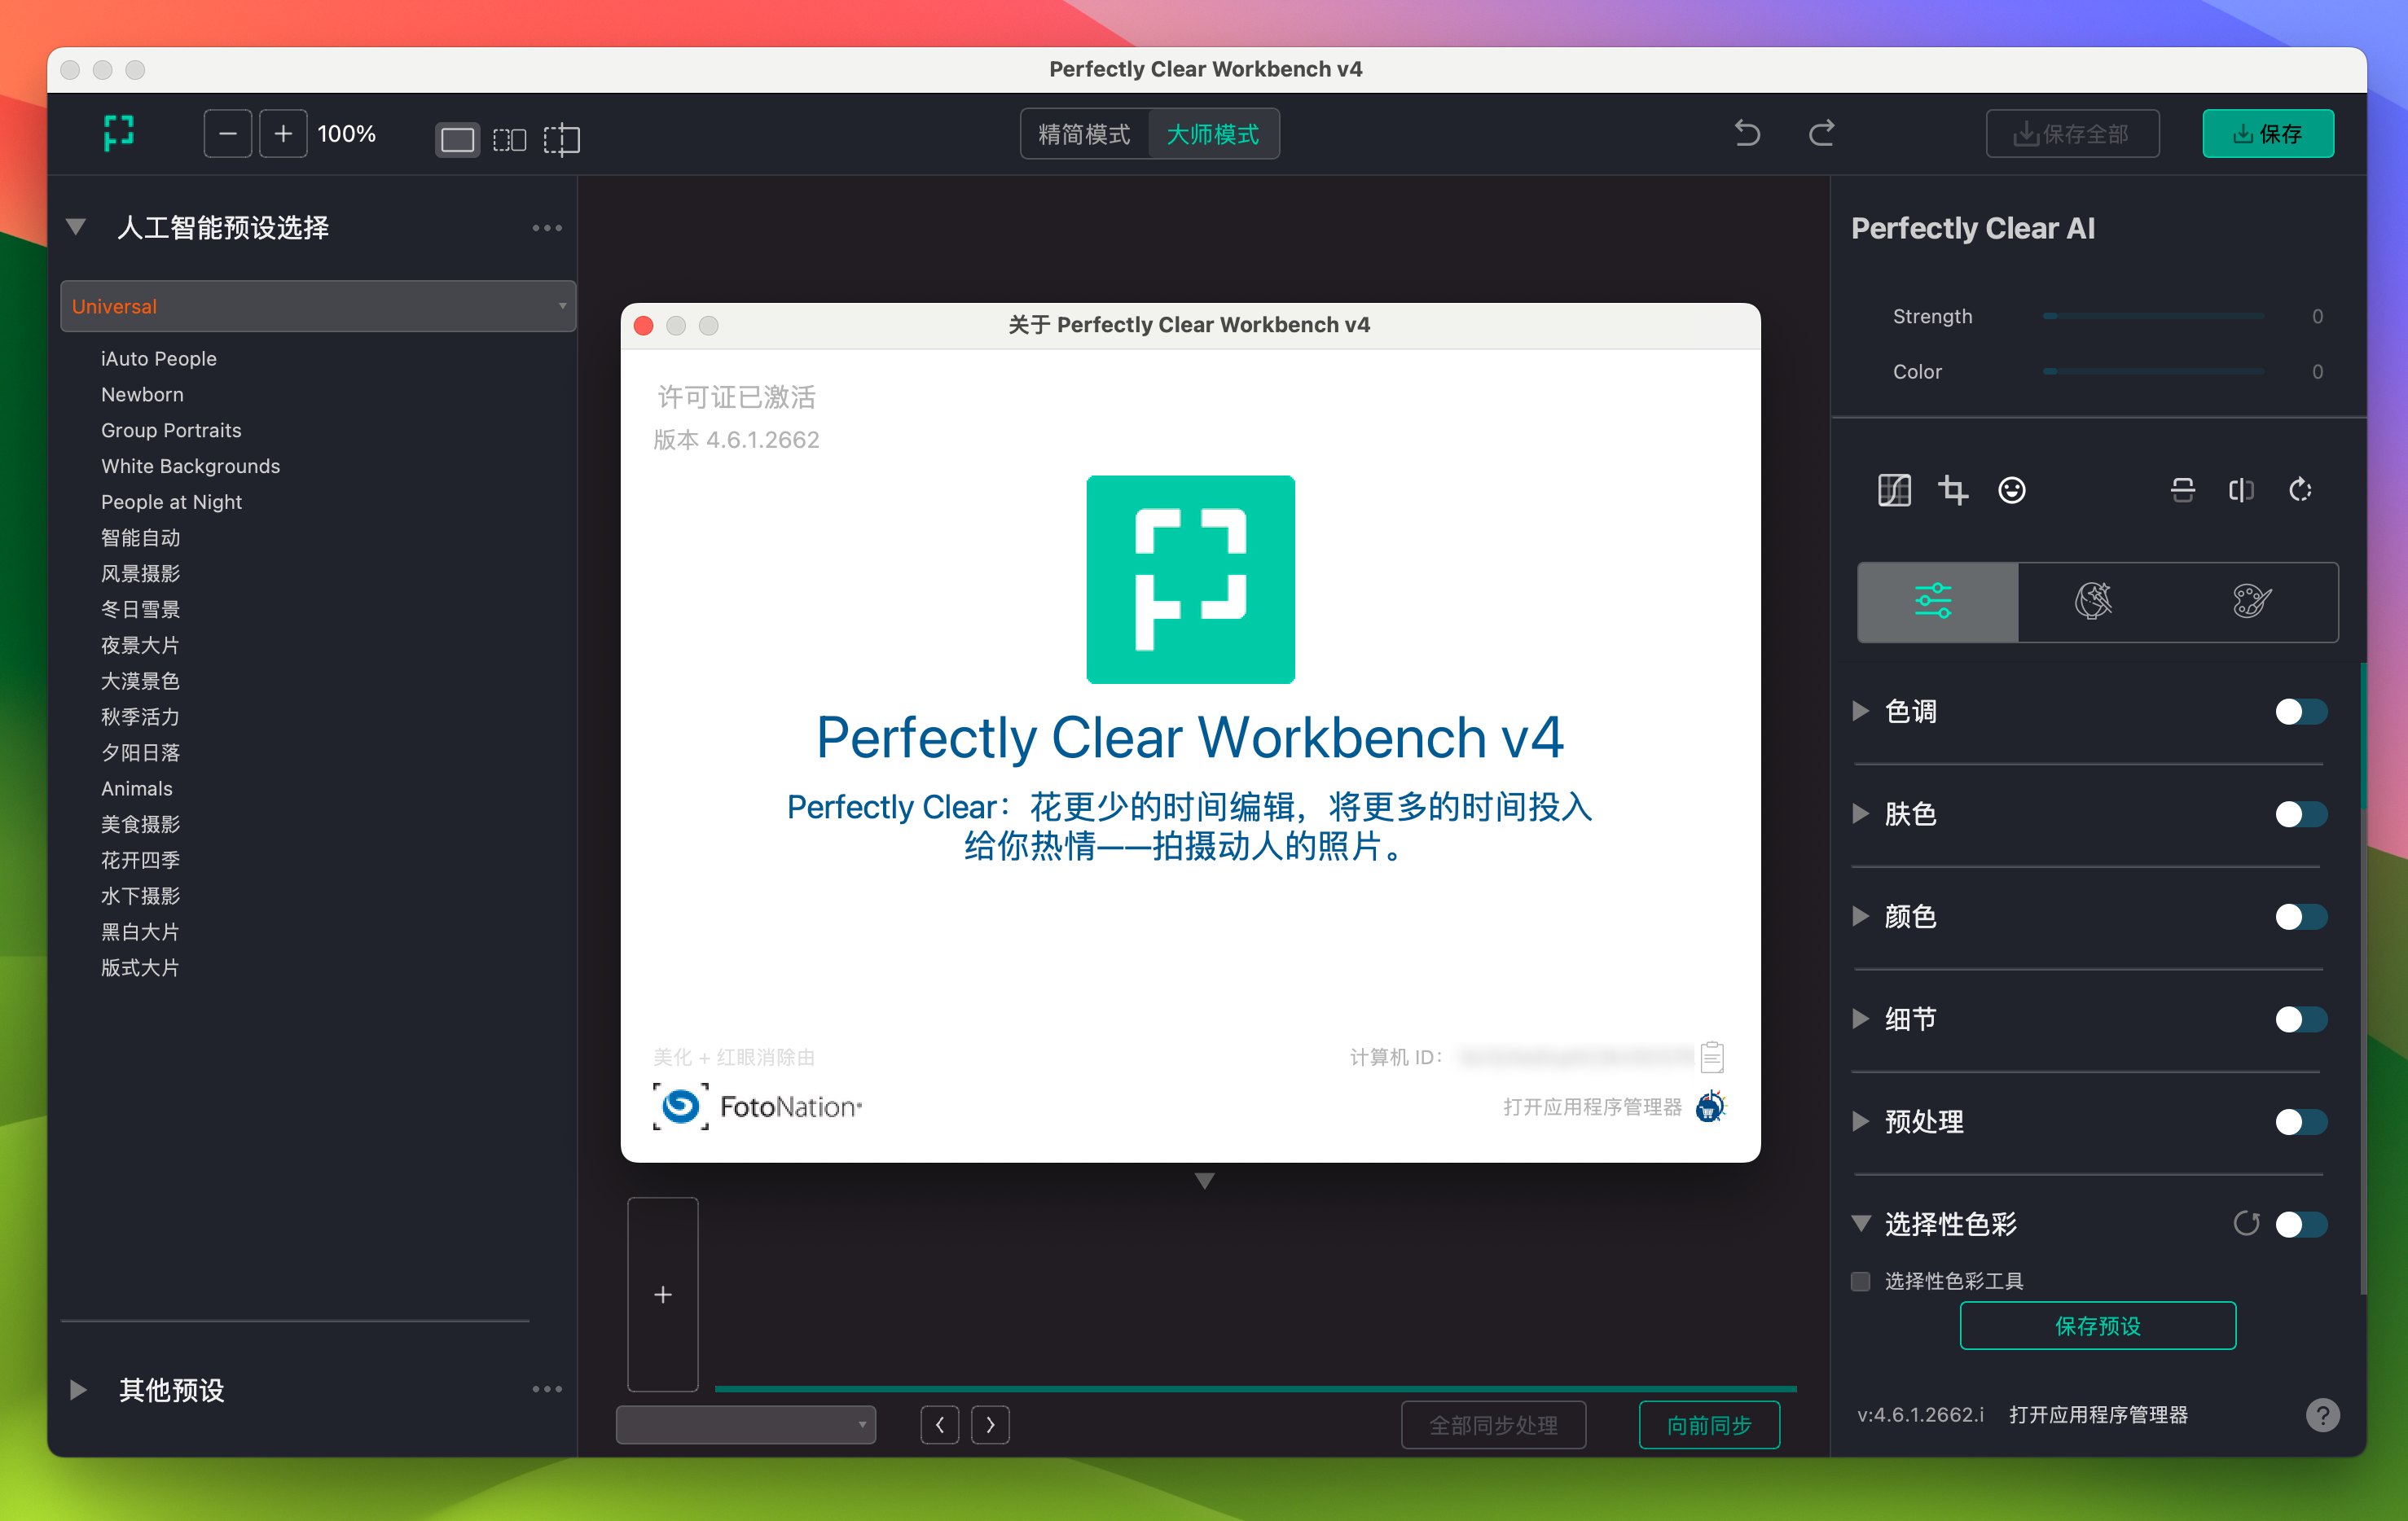Screen dimensions: 2408x1521
Task: Switch to the color palette tab
Action: tap(2253, 602)
